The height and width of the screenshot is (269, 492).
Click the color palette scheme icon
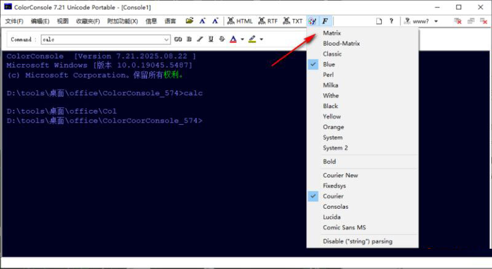(x=312, y=21)
